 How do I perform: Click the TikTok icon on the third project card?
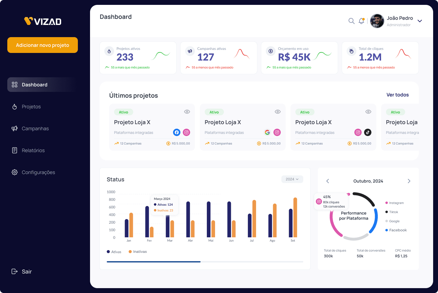tap(368, 132)
